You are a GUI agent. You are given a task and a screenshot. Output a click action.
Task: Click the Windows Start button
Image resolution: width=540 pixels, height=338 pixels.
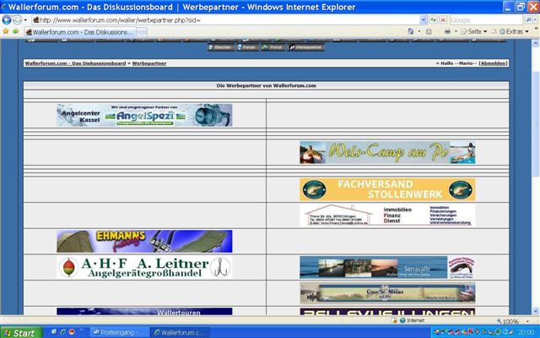[19, 332]
